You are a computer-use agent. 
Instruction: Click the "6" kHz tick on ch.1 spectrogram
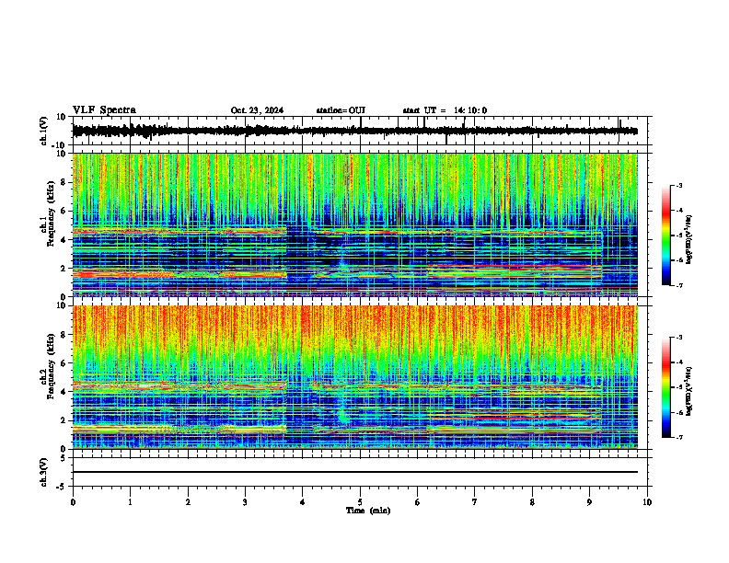(x=64, y=211)
